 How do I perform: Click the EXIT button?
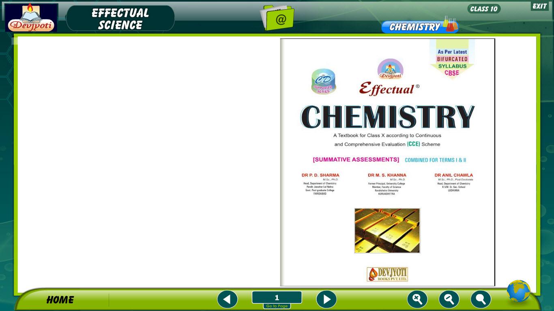540,6
